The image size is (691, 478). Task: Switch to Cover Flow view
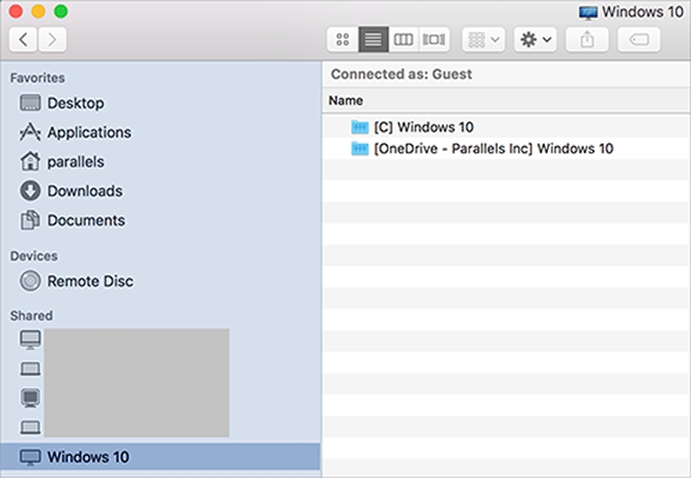click(433, 40)
